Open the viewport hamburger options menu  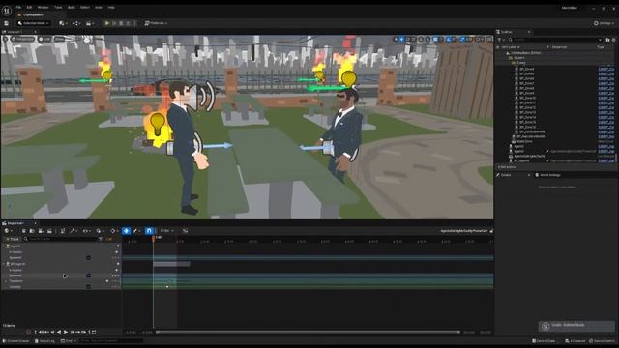click(x=5, y=39)
